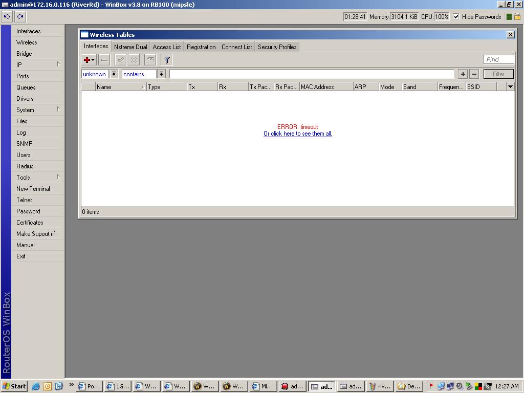Launch Internet Explorer from quick launch

tap(36, 386)
